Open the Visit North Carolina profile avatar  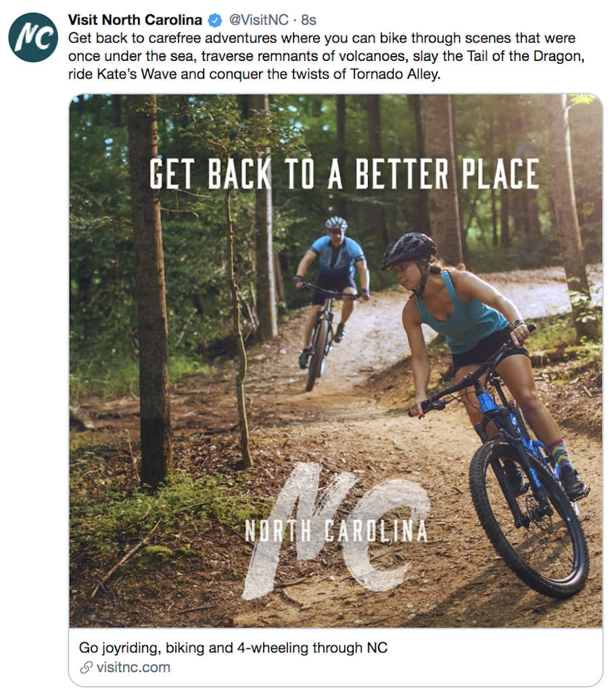(x=33, y=38)
